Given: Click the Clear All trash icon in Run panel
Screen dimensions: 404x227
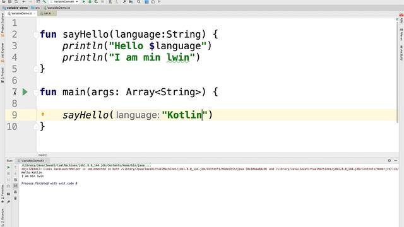Looking at the screenshot, I should pos(15,199).
